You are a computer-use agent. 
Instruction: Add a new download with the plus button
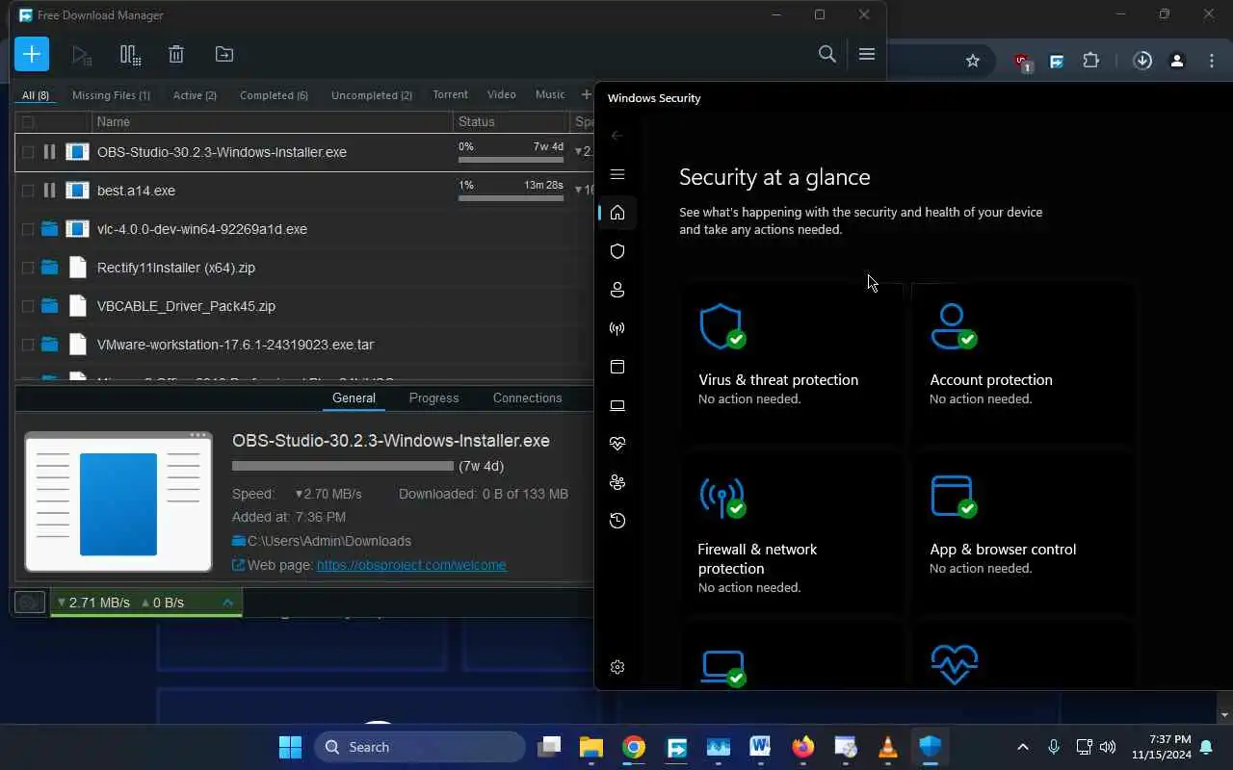pos(32,54)
